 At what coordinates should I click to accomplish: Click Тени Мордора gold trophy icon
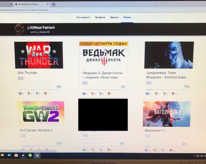pos(156,93)
